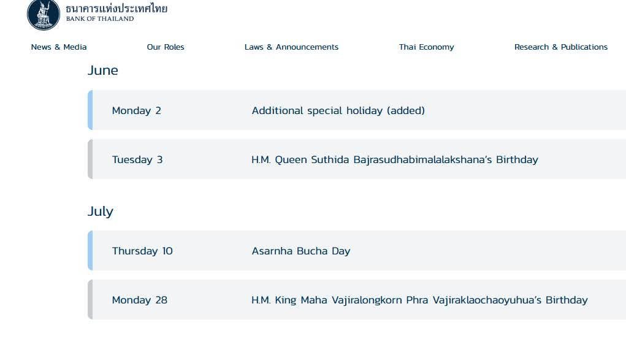Image resolution: width=626 pixels, height=339 pixels.
Task: Select the Monday 2 holiday row
Action: click(357, 110)
